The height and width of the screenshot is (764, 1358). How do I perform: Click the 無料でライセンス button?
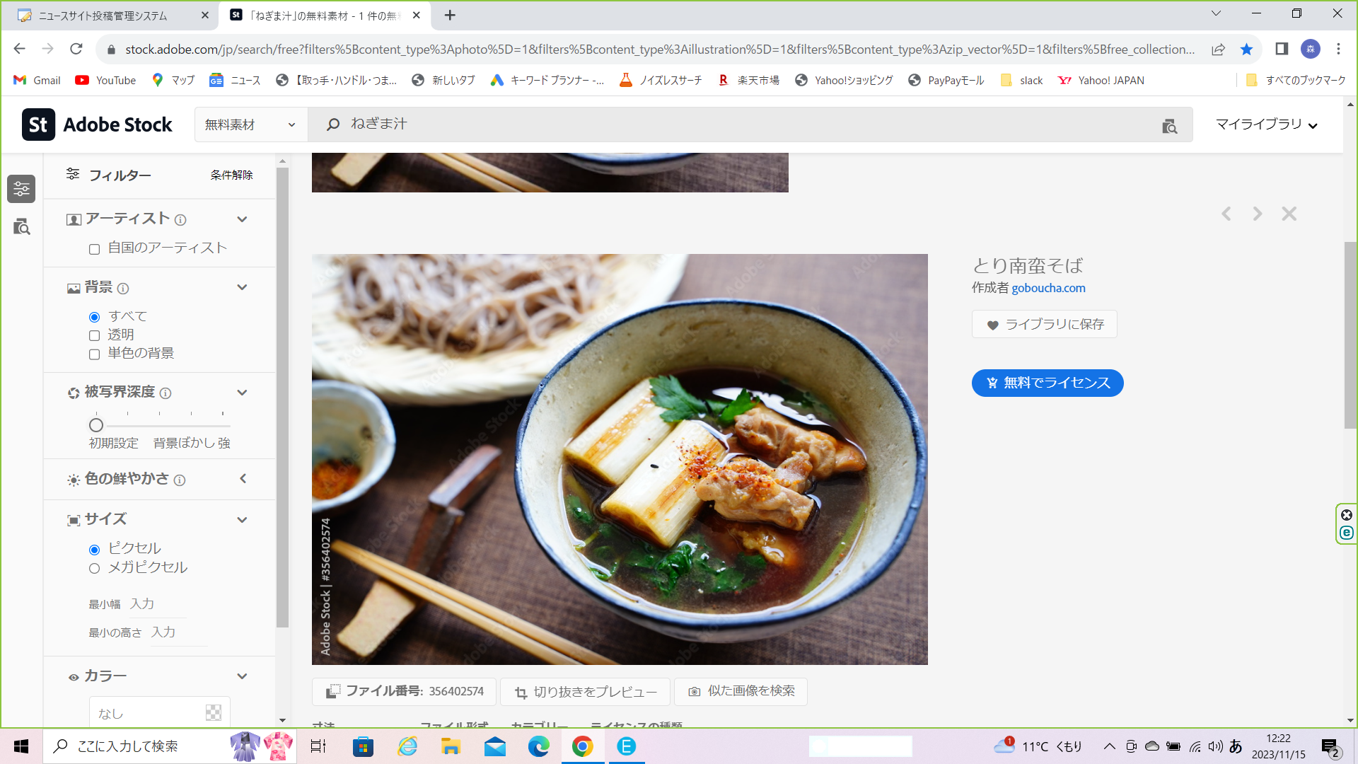[x=1047, y=383]
